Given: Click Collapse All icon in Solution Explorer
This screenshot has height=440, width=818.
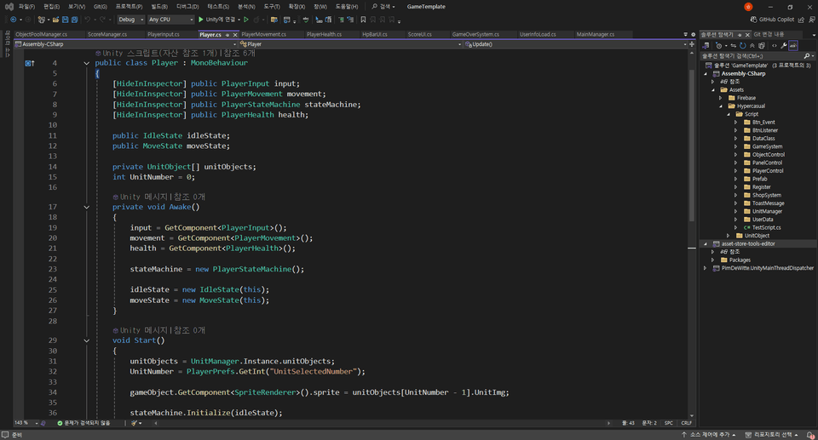Looking at the screenshot, I should [752, 46].
